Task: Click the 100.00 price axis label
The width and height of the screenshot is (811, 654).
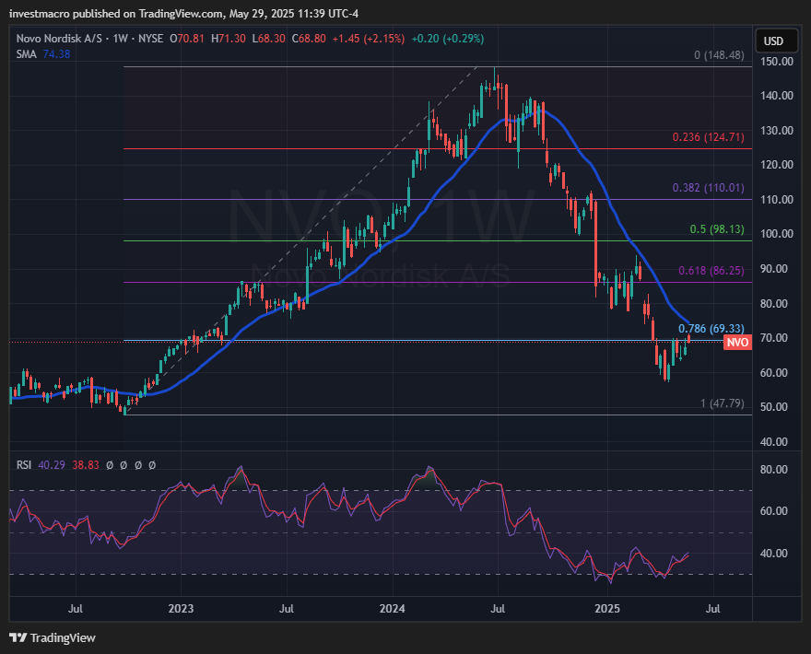Action: (776, 234)
